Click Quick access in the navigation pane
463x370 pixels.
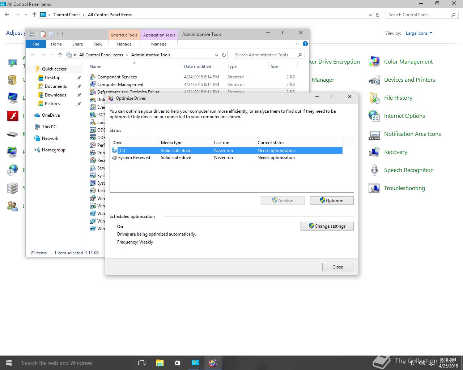(54, 69)
